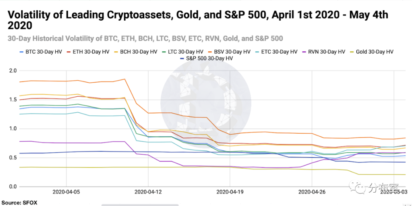Toggle the ETH 30-Day HV legend item

coord(87,51)
